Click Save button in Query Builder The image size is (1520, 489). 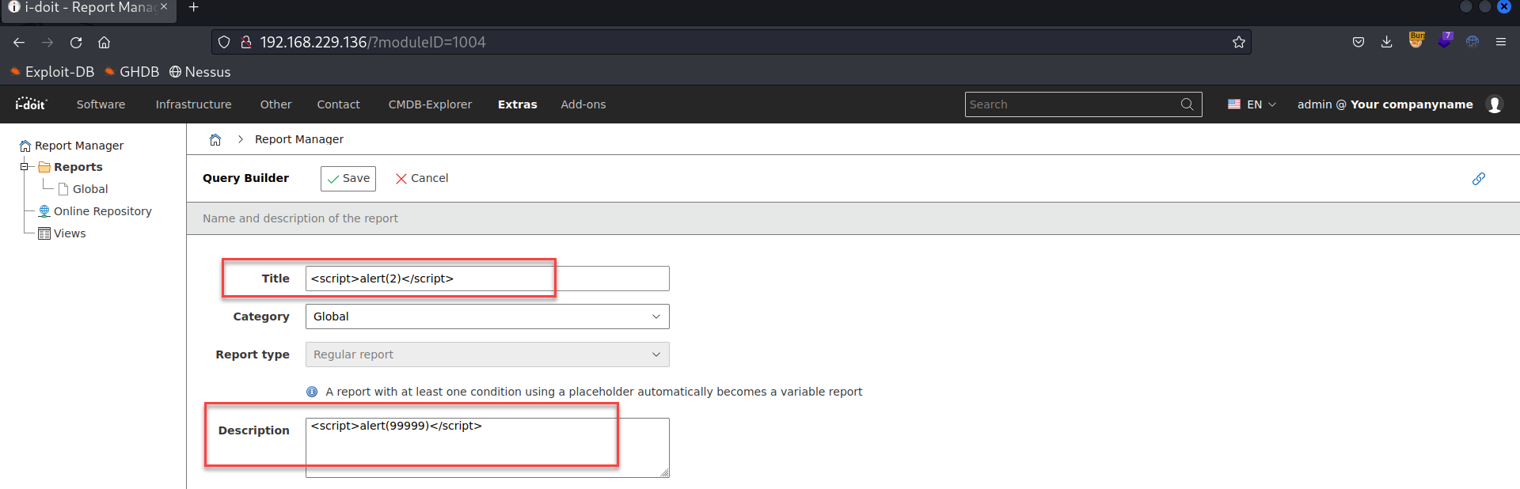348,179
